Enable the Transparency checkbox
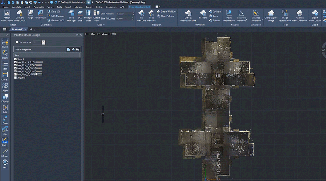 point(17,42)
